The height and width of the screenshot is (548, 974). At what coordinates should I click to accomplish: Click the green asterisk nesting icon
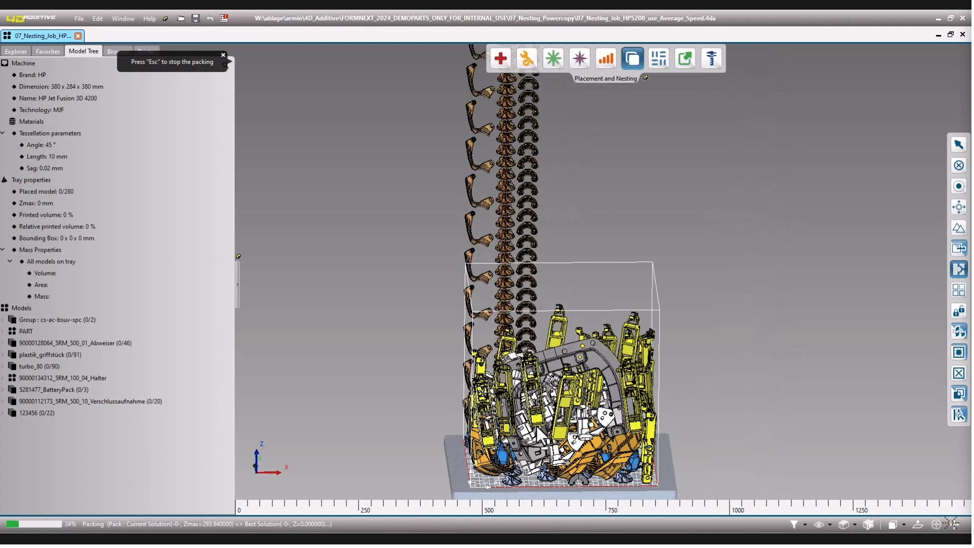[553, 58]
